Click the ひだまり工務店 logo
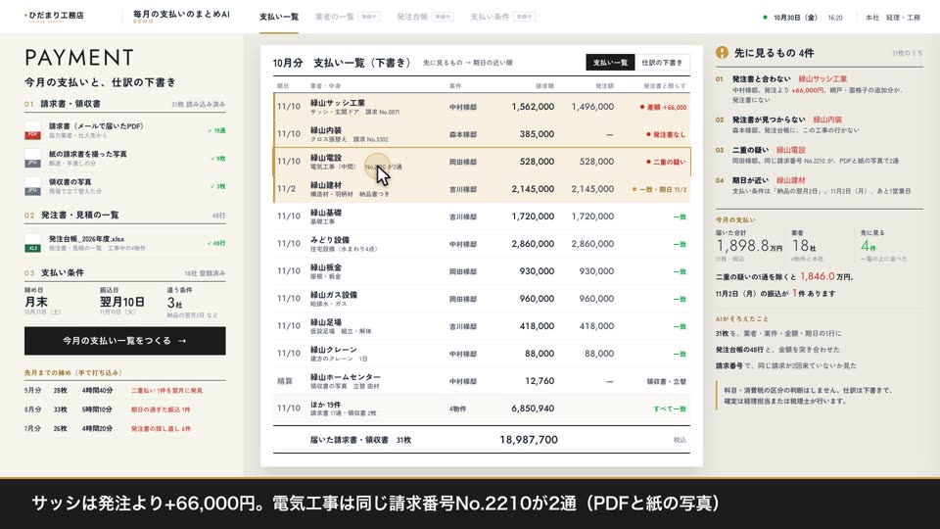Image resolution: width=940 pixels, height=529 pixels. coord(54,17)
